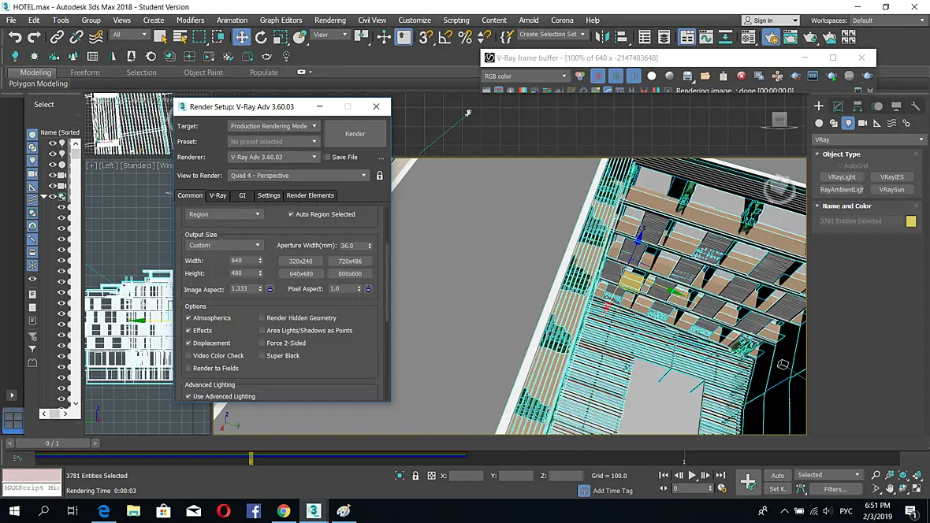930x523 pixels.
Task: Select the Select and Link tool
Action: pos(56,37)
